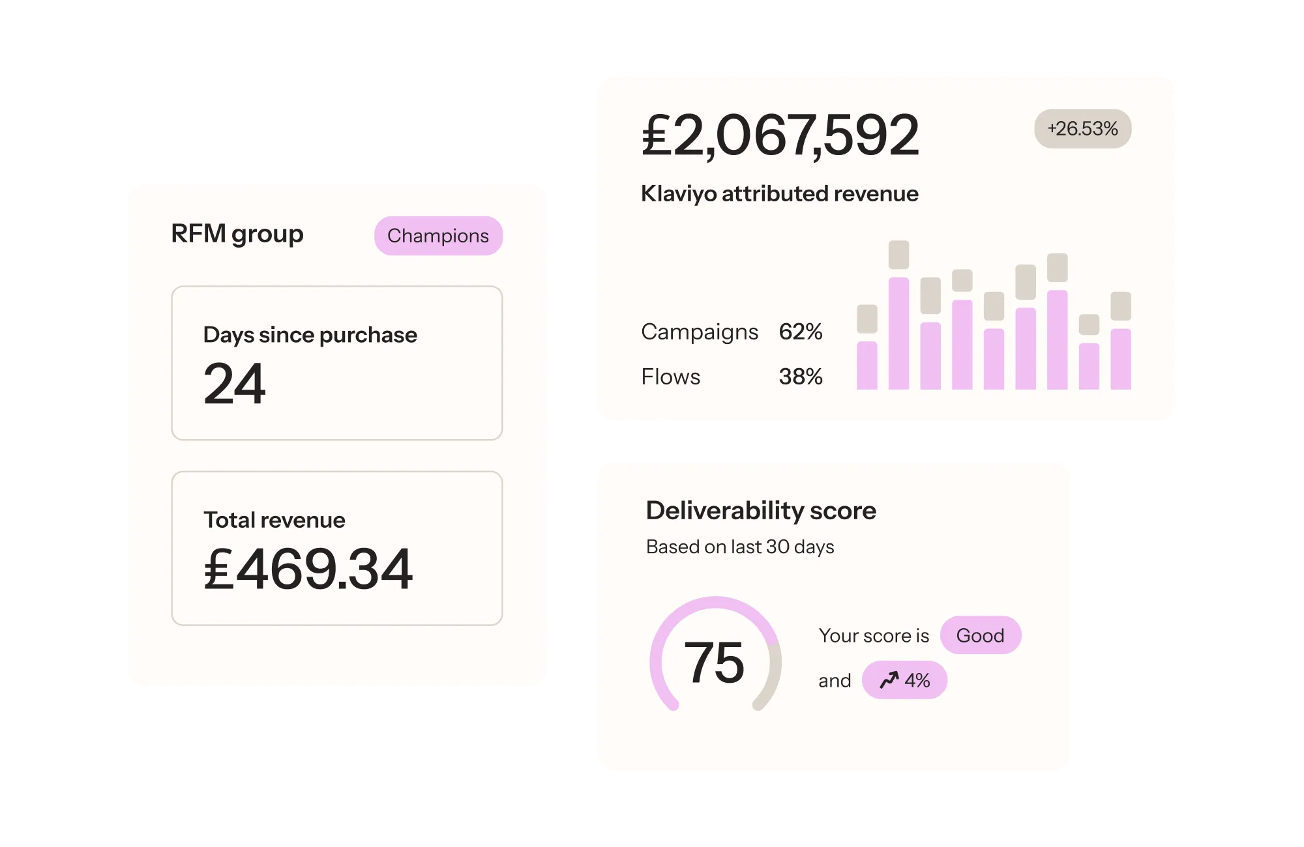Click the Flows label in the legend
This screenshot has height=847, width=1304.
click(x=670, y=377)
